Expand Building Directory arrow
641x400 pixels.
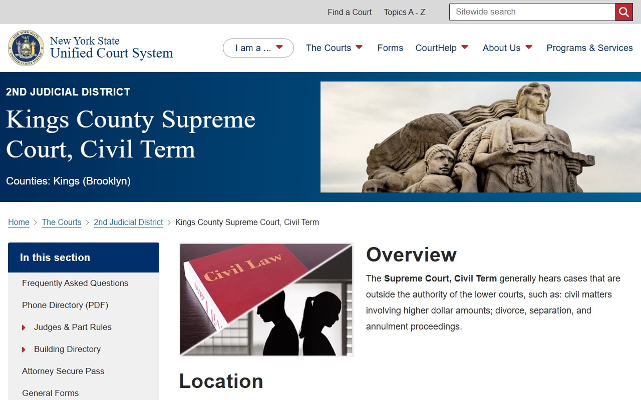coord(24,349)
